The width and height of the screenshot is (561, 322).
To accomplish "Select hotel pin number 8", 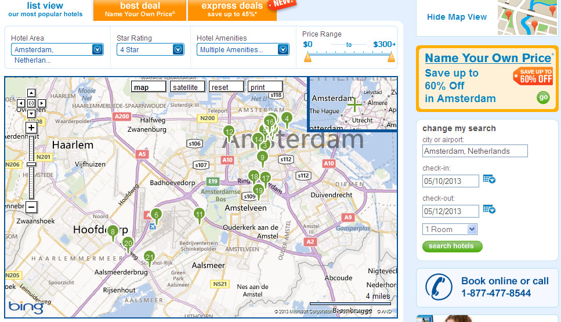I will (x=113, y=233).
